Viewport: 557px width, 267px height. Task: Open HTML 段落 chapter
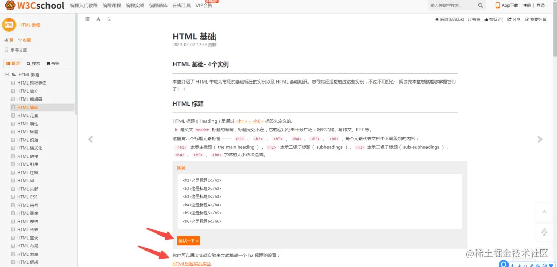point(27,140)
